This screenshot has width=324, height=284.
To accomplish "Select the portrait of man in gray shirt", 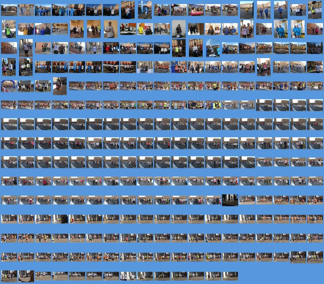I will click(111, 29).
